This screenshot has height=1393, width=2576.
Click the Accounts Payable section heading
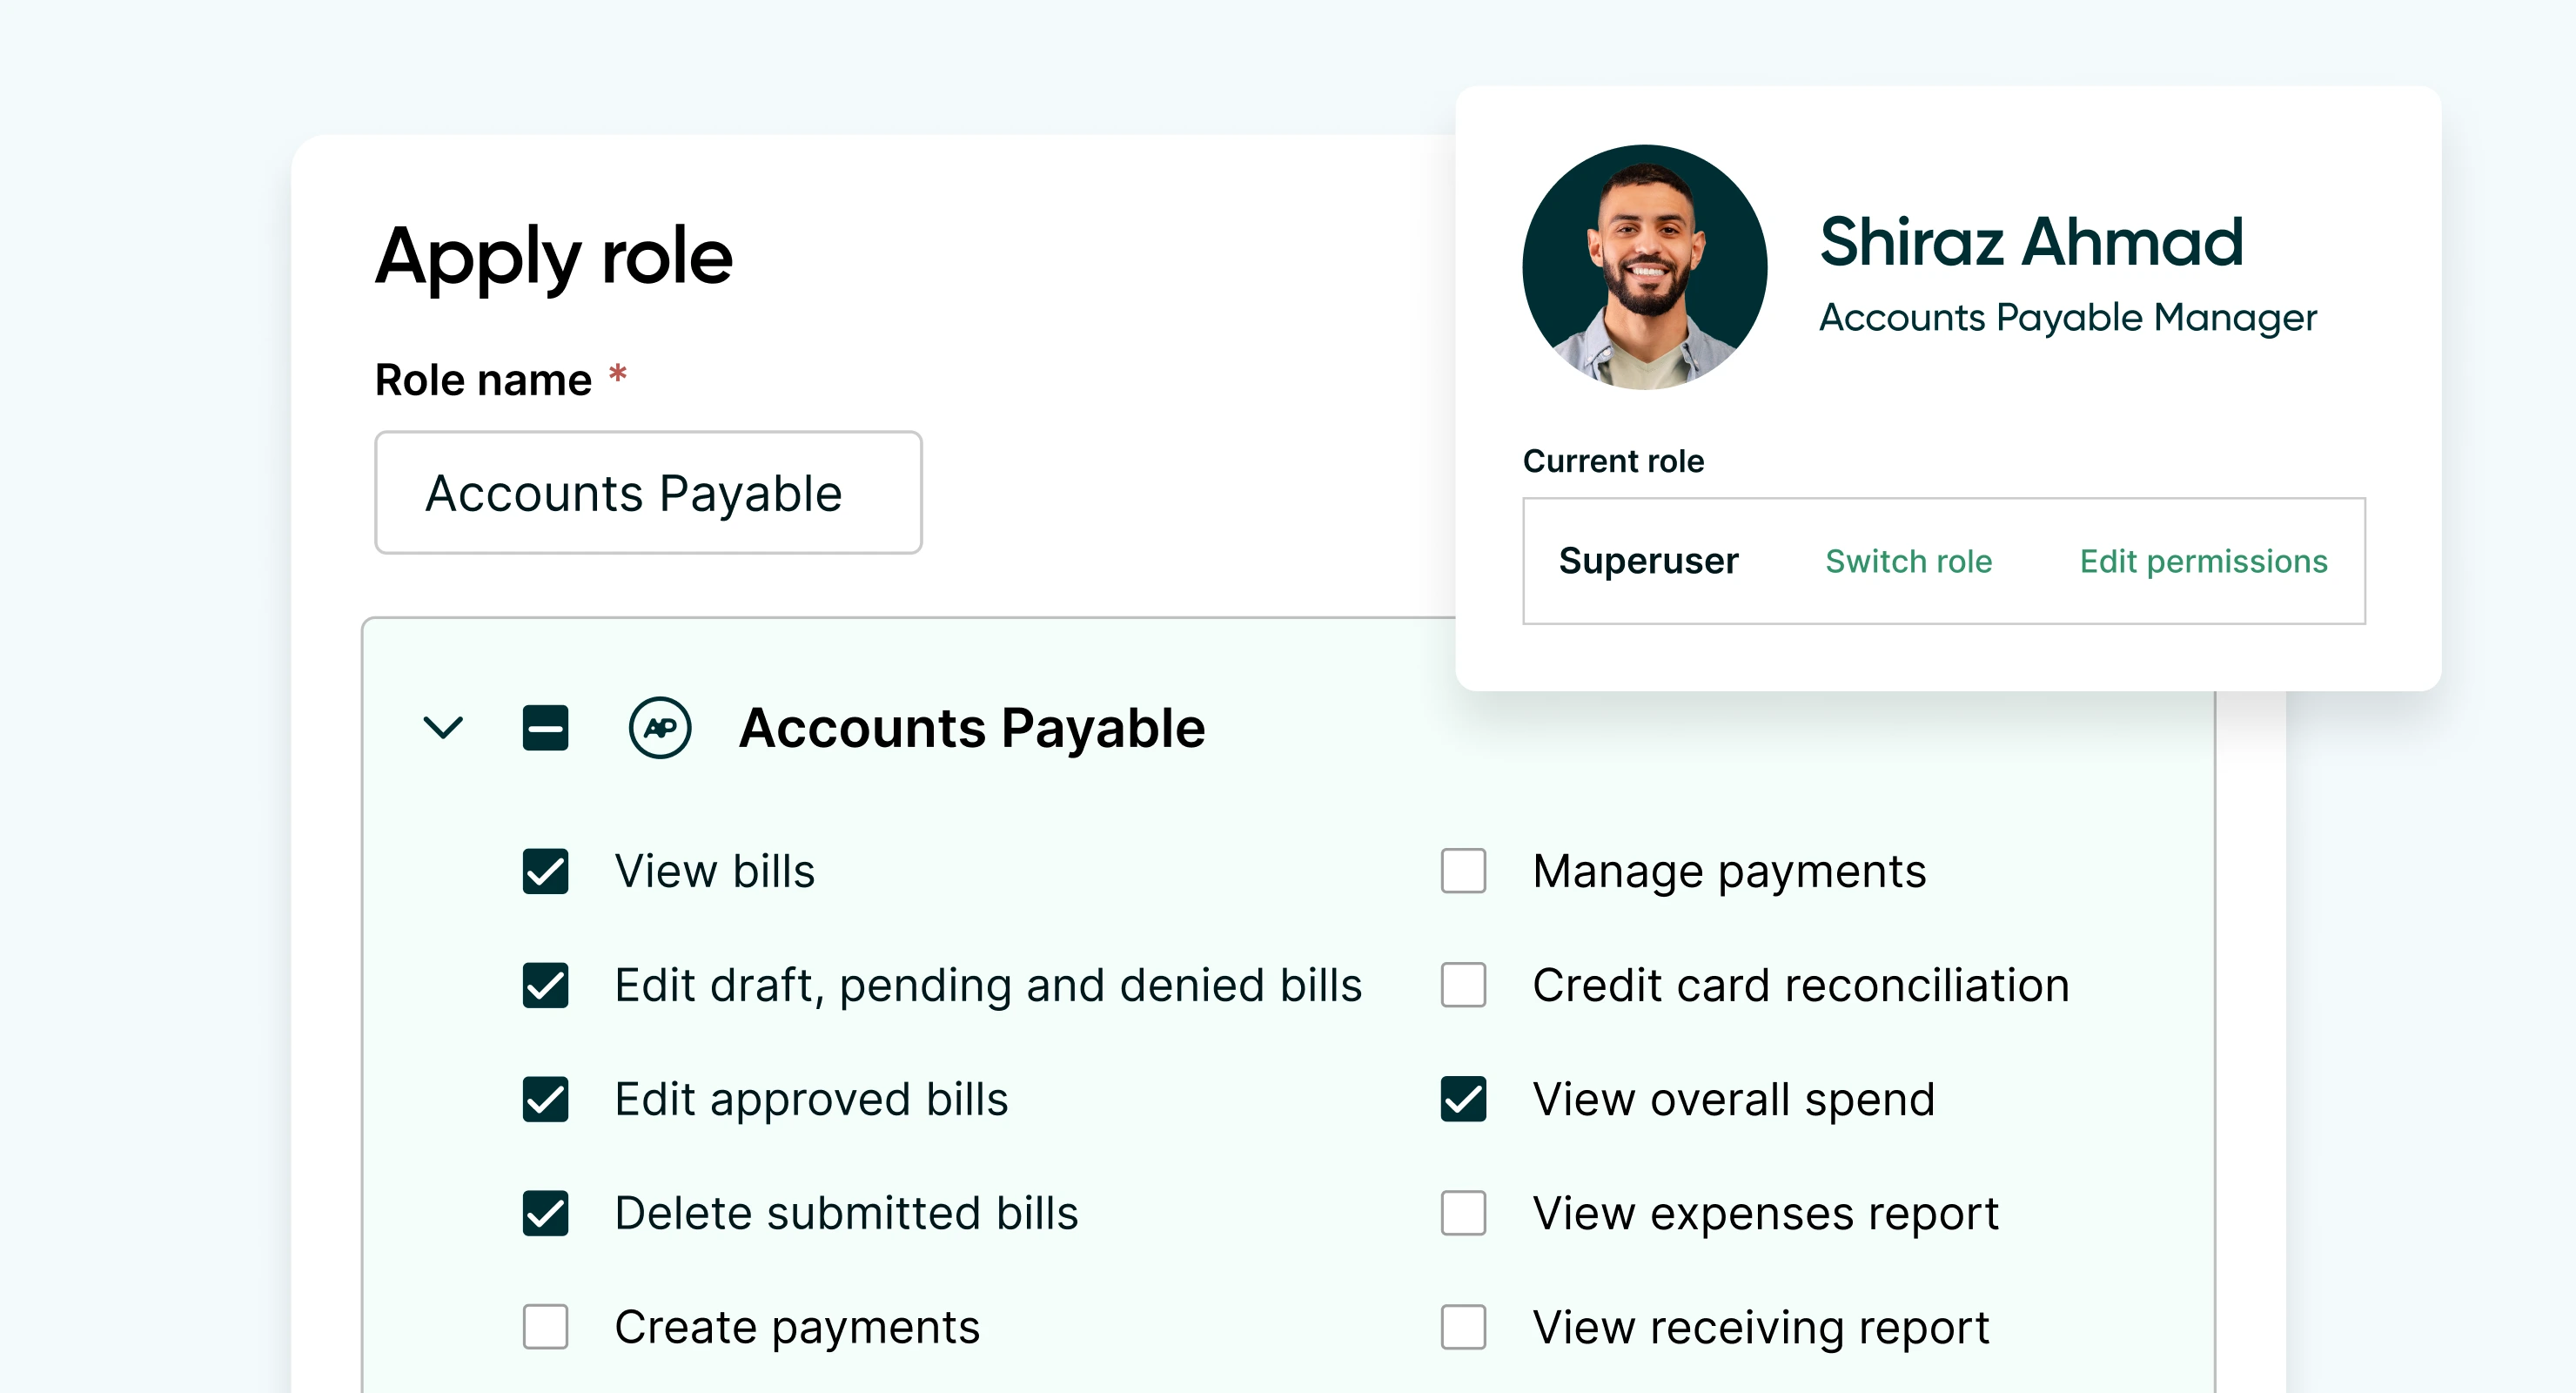click(972, 728)
